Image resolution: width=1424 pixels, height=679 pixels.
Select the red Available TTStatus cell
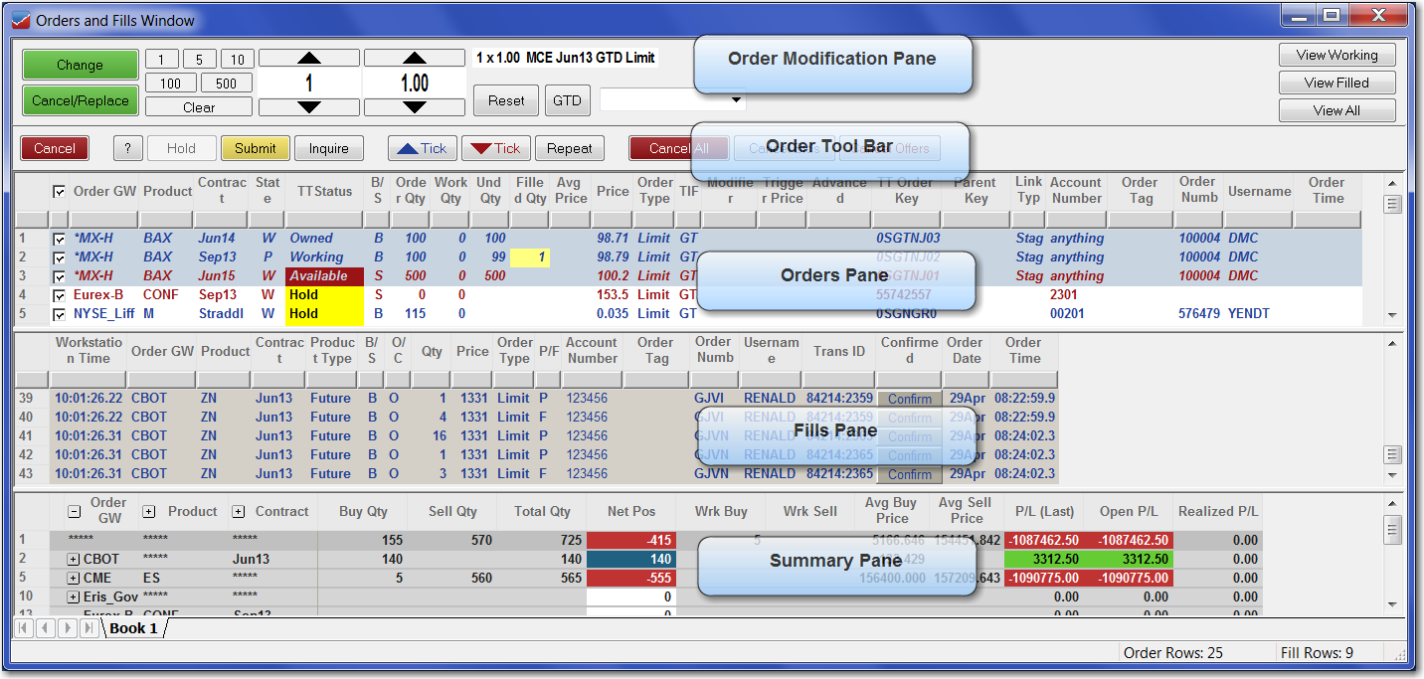pyautogui.click(x=323, y=276)
